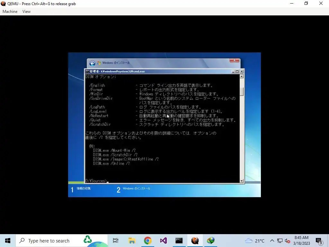
Task: Click the D:\Sources> command prompt
Action: tap(96, 181)
